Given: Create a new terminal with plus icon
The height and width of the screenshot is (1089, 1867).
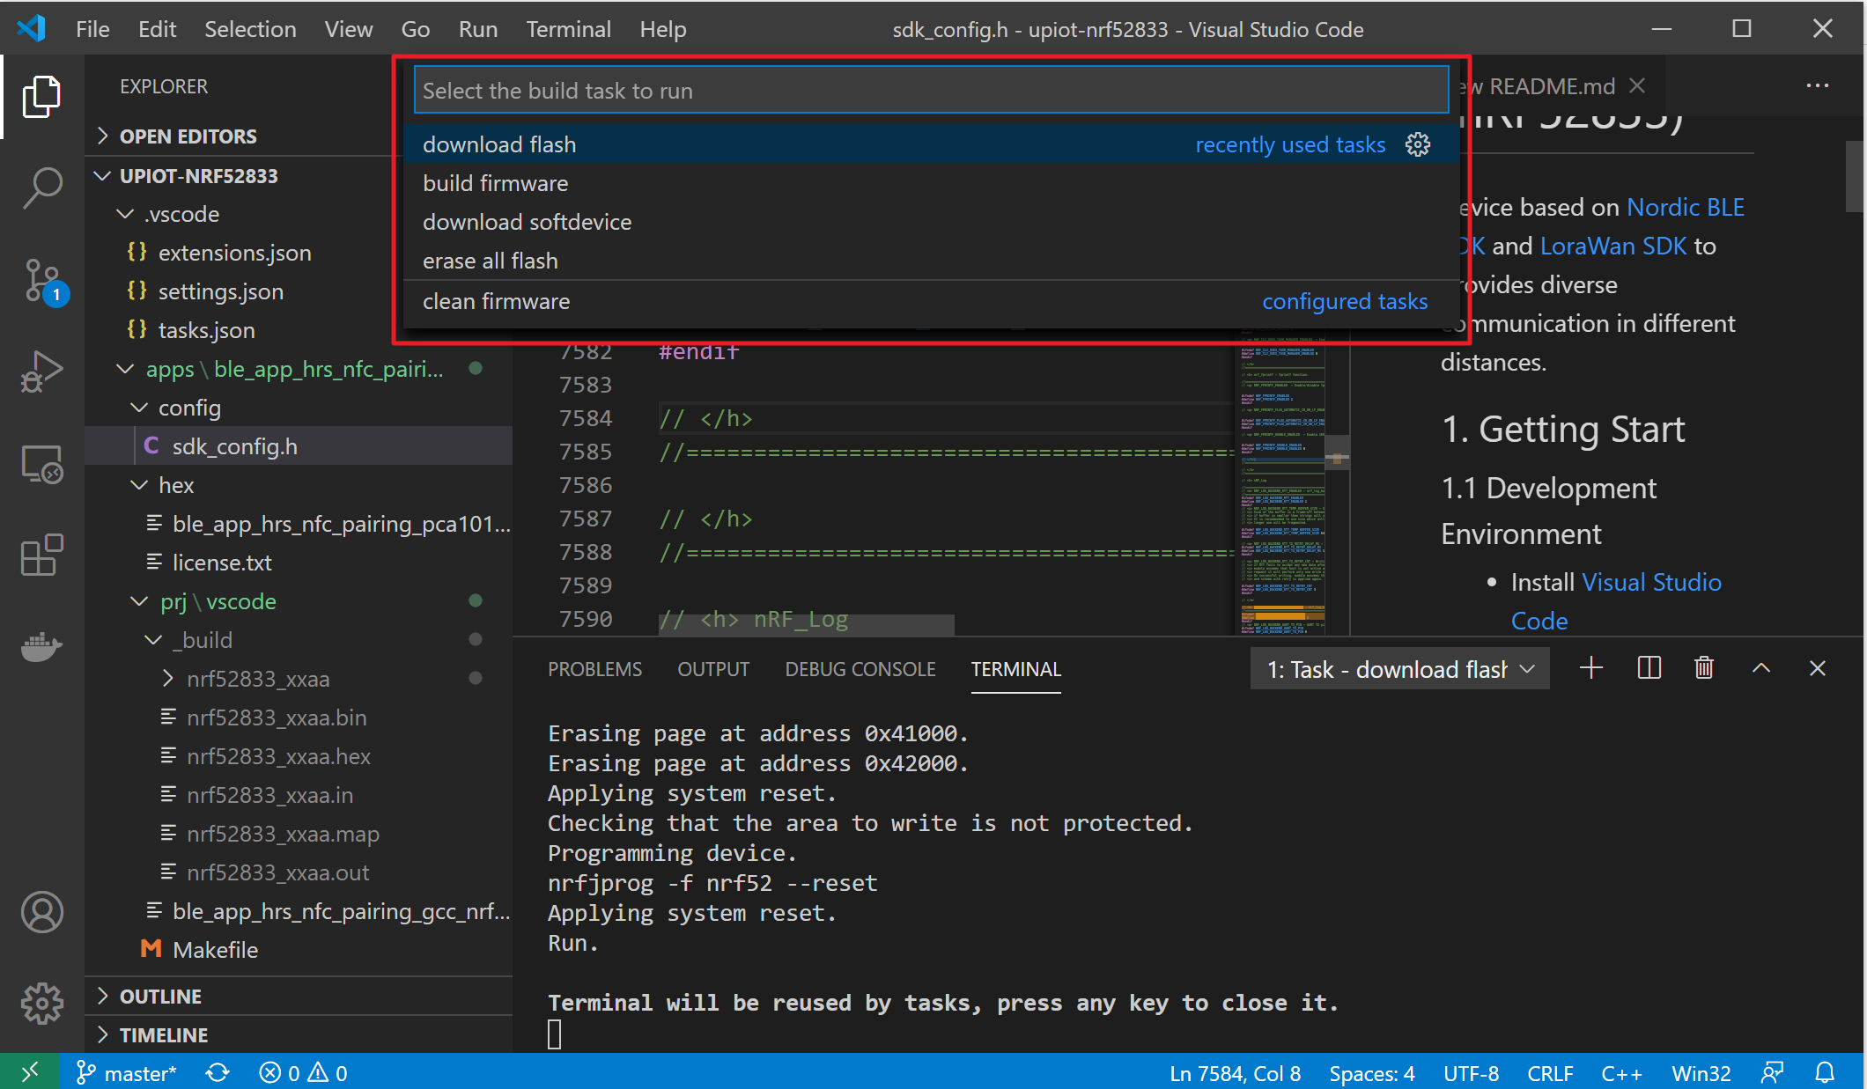Looking at the screenshot, I should click(x=1590, y=669).
